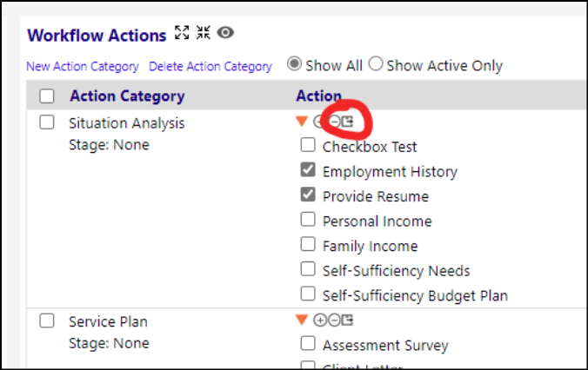Check the Situation Analysis category checkbox
This screenshot has width=588, height=370.
(x=47, y=122)
